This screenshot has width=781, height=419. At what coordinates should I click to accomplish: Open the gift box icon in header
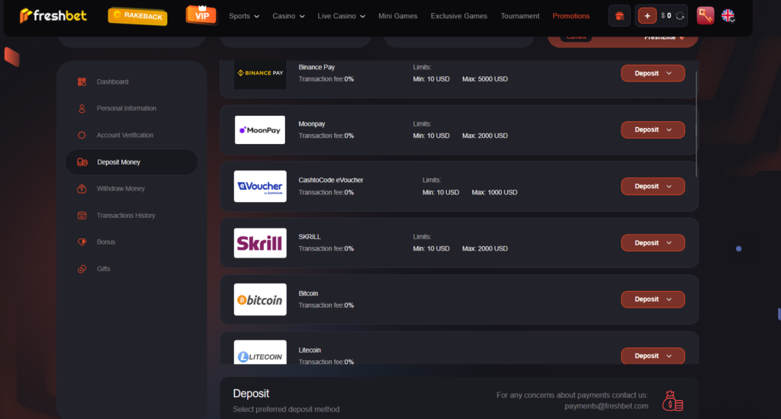pos(619,16)
